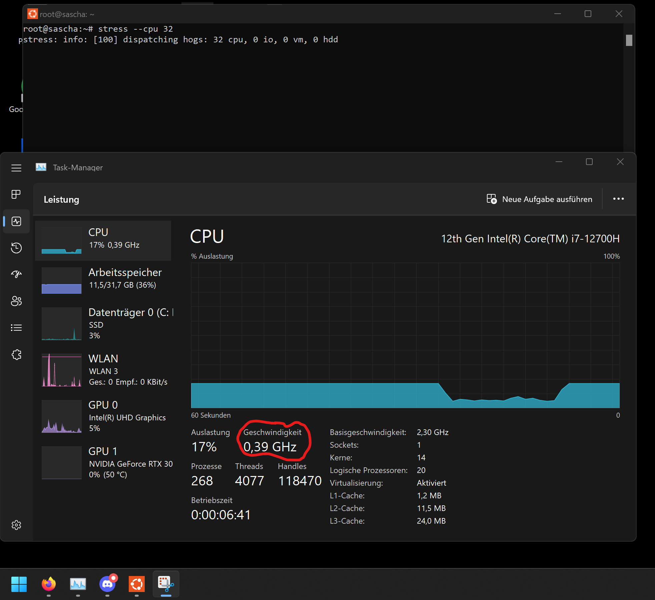Click Neue Aufgabe ausführen button
The image size is (655, 600).
(539, 199)
